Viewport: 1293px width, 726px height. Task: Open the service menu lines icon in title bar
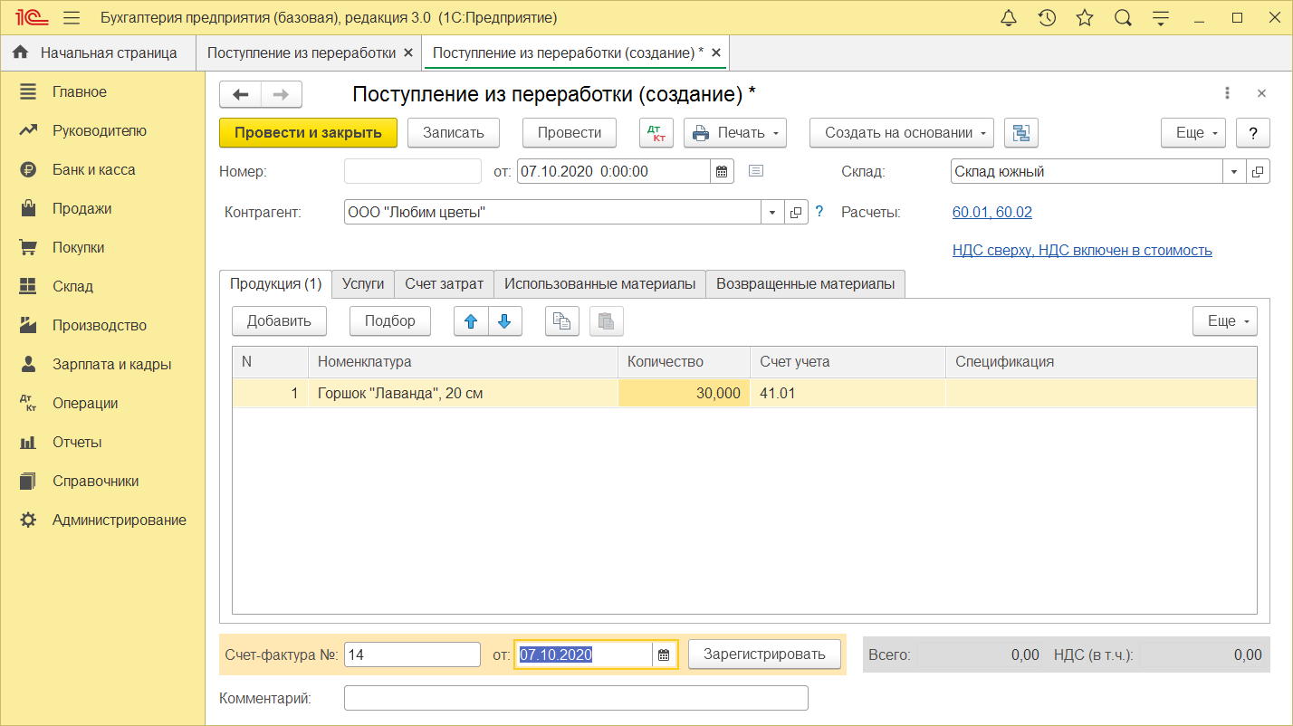[x=1163, y=18]
